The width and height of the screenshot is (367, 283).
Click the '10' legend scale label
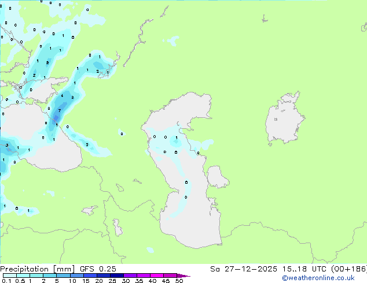pyautogui.click(x=72, y=281)
